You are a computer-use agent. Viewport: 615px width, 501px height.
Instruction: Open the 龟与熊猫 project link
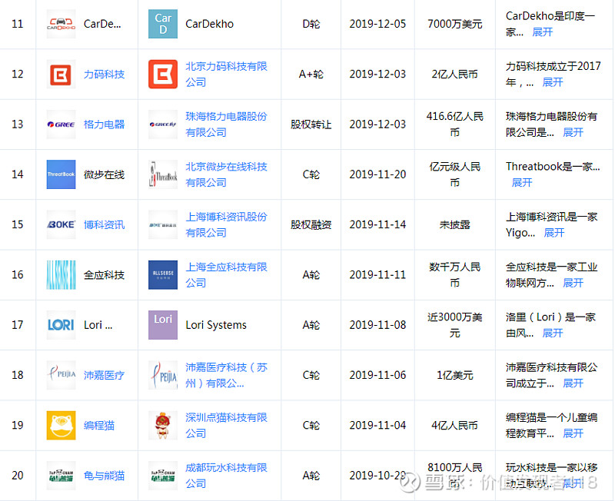pyautogui.click(x=105, y=476)
